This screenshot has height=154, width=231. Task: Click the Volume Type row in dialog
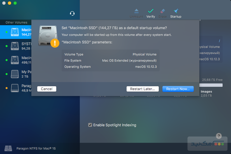(x=111, y=54)
